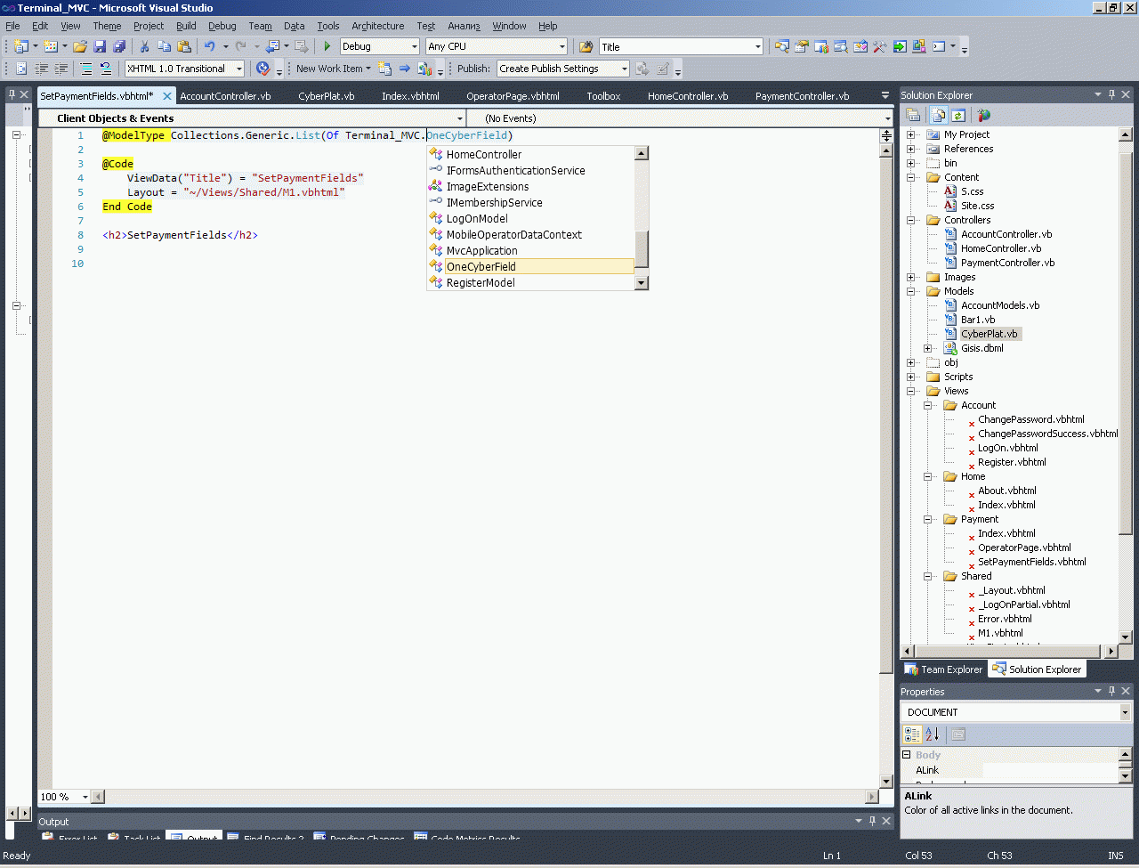Toggle Categorized view in Properties panel
The height and width of the screenshot is (868, 1139).
pos(912,734)
